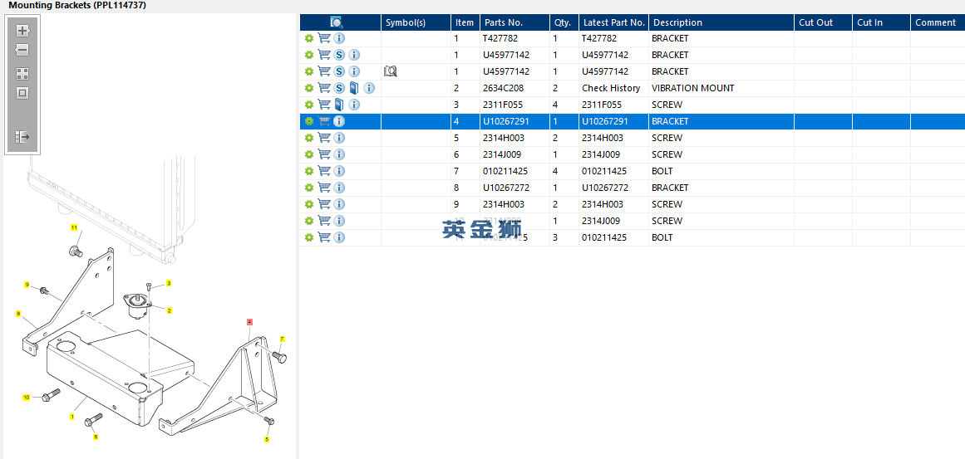
Task: Select callout 1 on the diagram
Action: point(72,417)
